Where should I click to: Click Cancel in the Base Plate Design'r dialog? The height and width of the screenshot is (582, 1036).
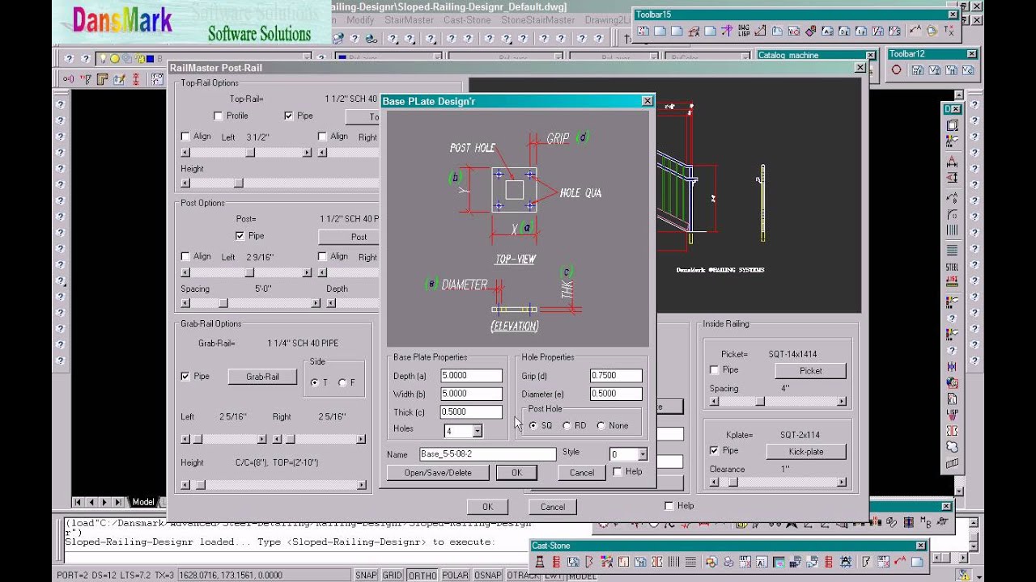pos(581,473)
